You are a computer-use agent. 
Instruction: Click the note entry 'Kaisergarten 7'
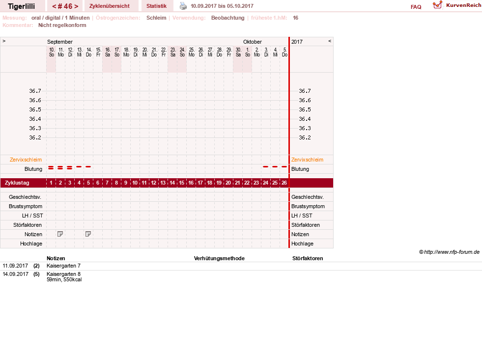[64, 266]
